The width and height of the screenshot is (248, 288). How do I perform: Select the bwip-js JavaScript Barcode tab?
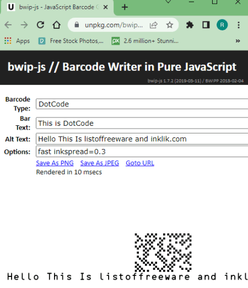(57, 7)
